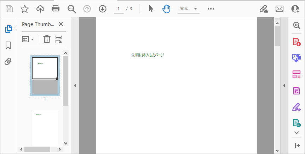
Task: Click the expand tools pane arrow icon
Action: coord(298,146)
